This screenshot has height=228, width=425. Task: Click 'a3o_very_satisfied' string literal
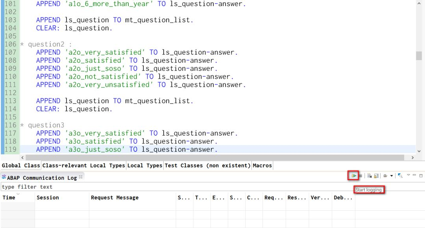click(105, 133)
